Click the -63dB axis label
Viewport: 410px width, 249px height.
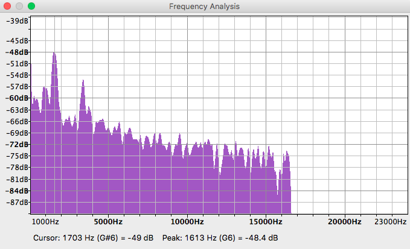[x=17, y=110]
